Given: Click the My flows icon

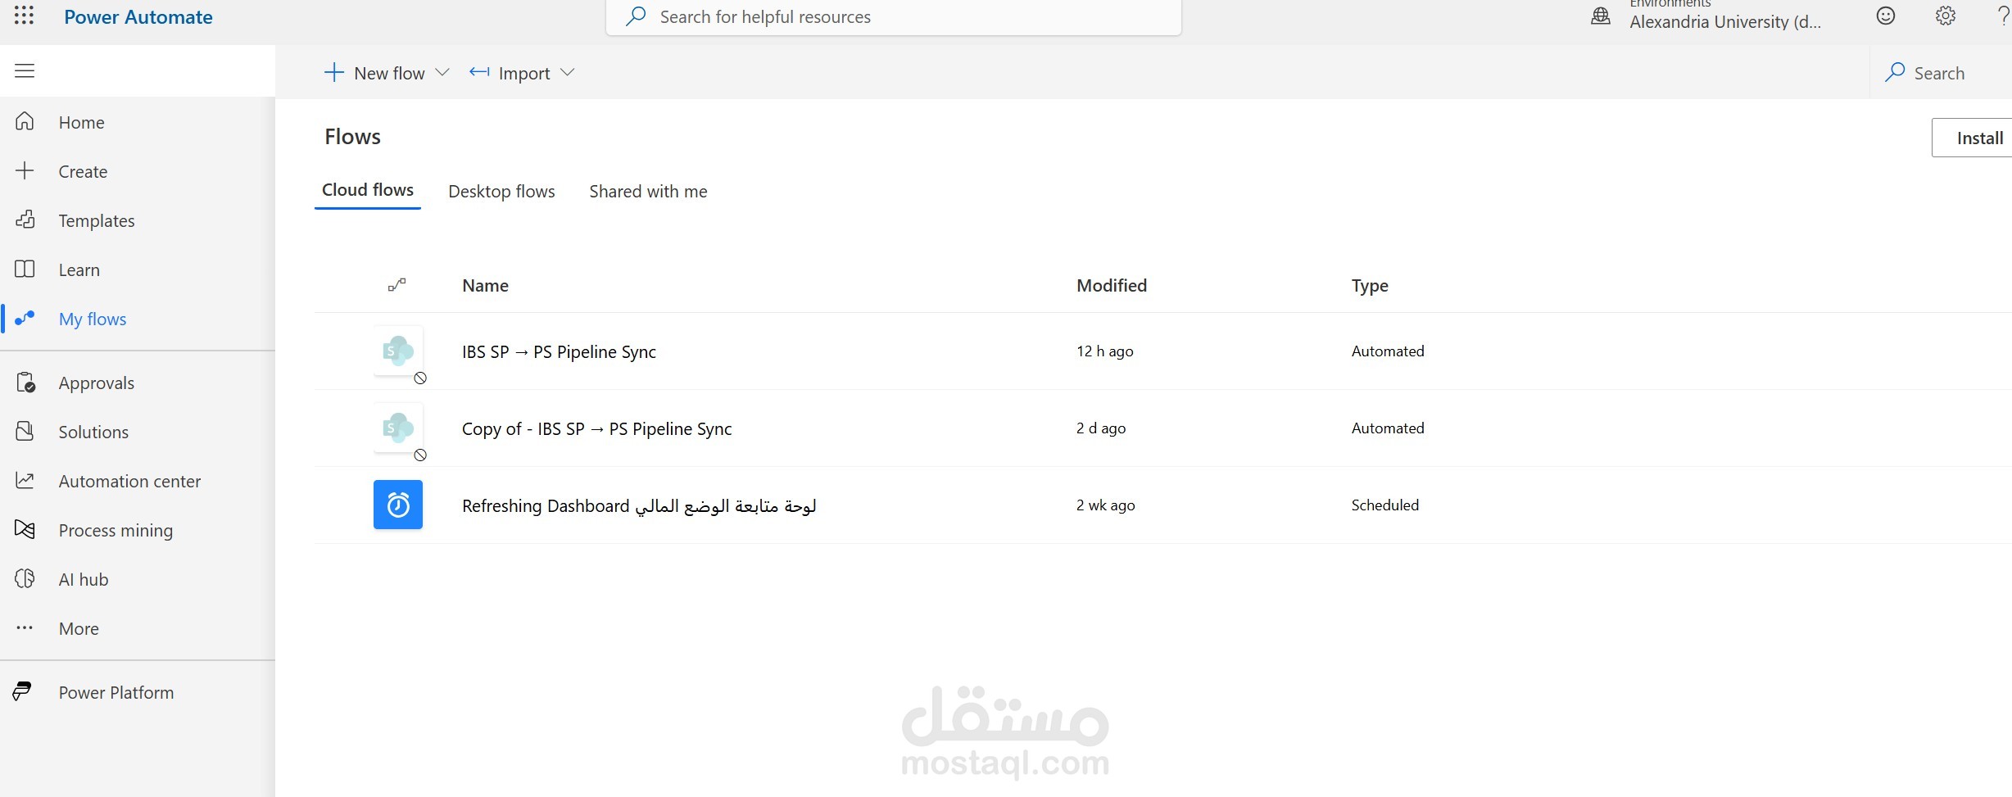Looking at the screenshot, I should [25, 318].
